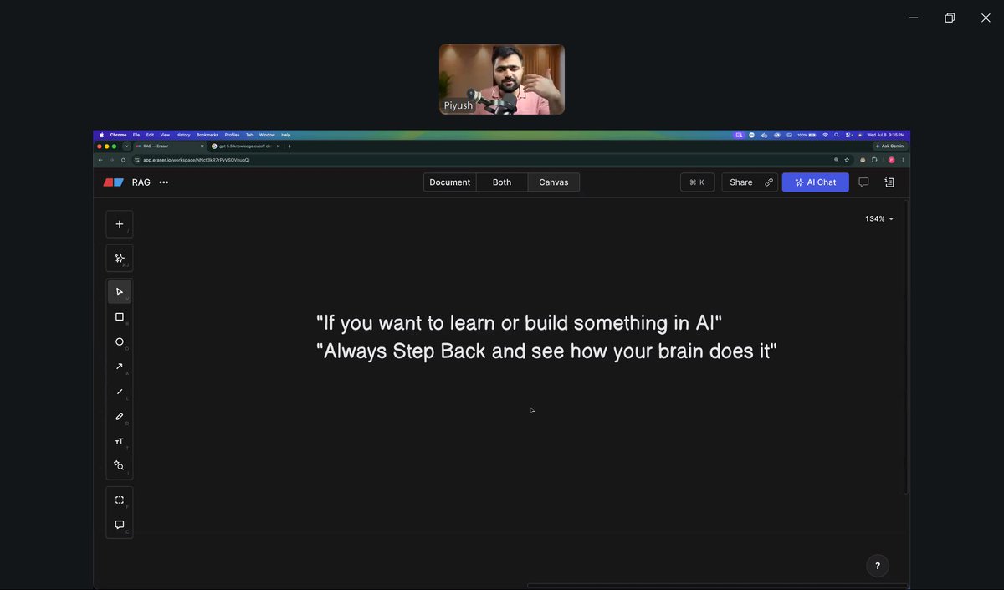Open Chrome three-dot menu
Viewport: 1004px width, 590px height.
point(903,160)
